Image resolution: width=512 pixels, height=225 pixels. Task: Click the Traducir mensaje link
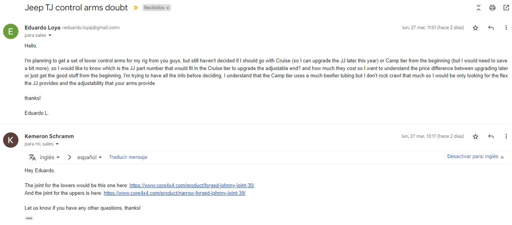(x=128, y=157)
